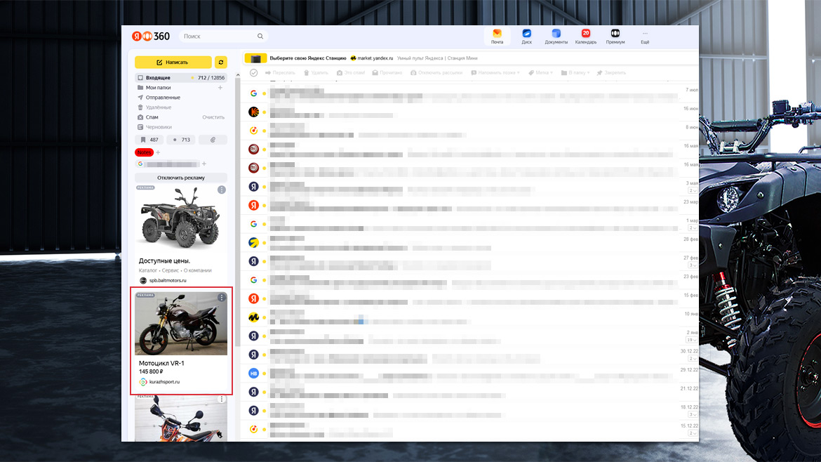Click the refresh mail icon next to Написать
Screen dimensions: 821x462
[x=221, y=62]
